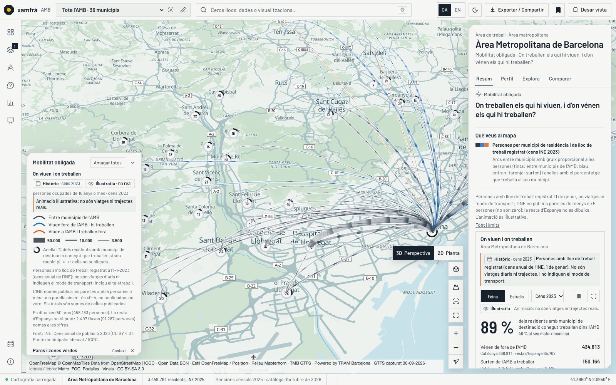Open the Perfil tab
Image resolution: width=616 pixels, height=385 pixels.
(x=507, y=79)
